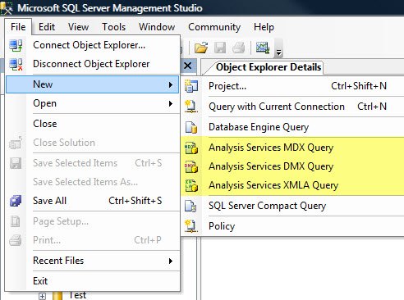Image resolution: width=404 pixels, height=300 pixels.
Task: Choose Analysis Services XMLA Query
Action: [292, 185]
